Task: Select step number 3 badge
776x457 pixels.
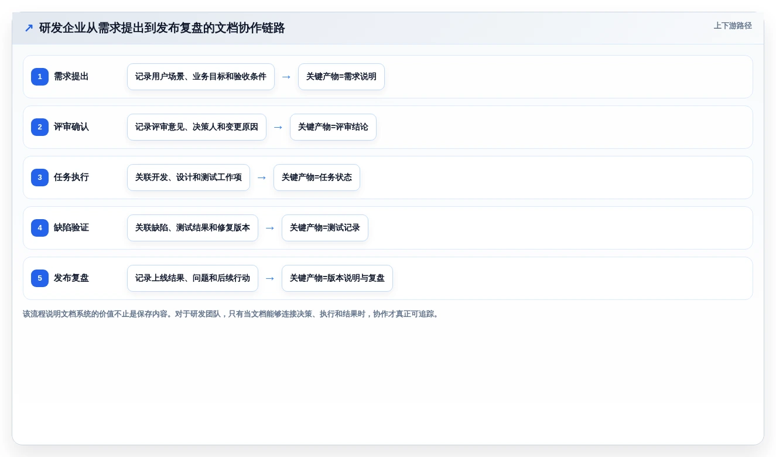Action: pyautogui.click(x=40, y=178)
